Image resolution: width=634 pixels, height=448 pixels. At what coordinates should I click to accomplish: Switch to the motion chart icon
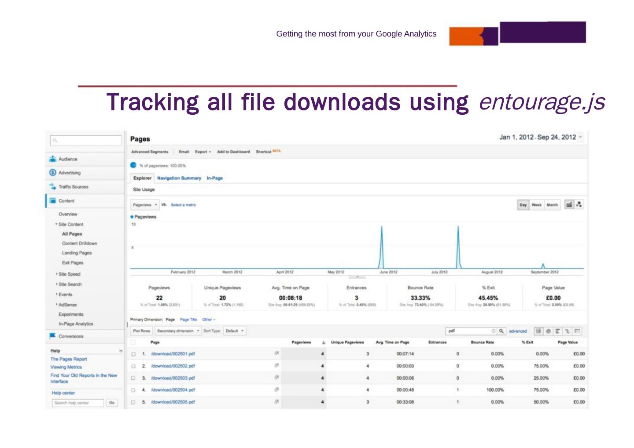point(579,205)
